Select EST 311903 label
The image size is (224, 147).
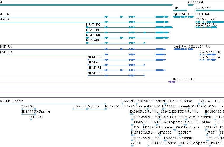[x=36, y=117]
